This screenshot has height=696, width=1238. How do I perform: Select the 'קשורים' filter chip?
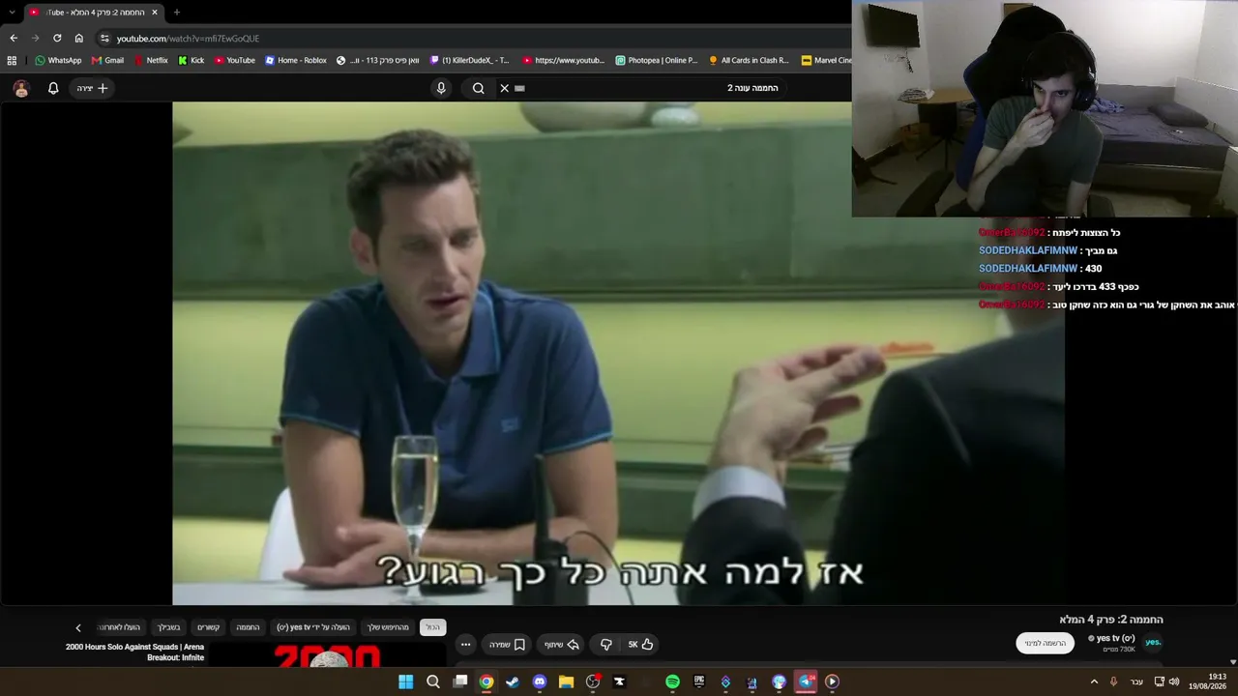[x=209, y=627]
